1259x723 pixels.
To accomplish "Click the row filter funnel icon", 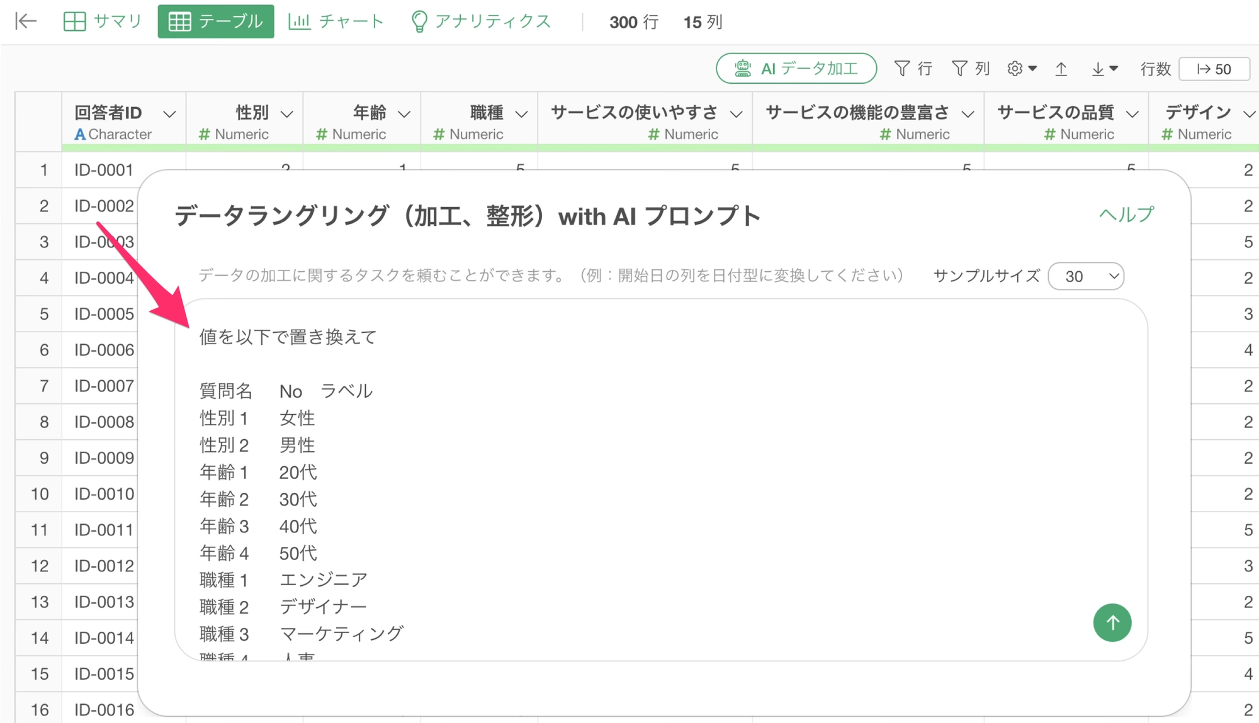I will click(x=902, y=69).
